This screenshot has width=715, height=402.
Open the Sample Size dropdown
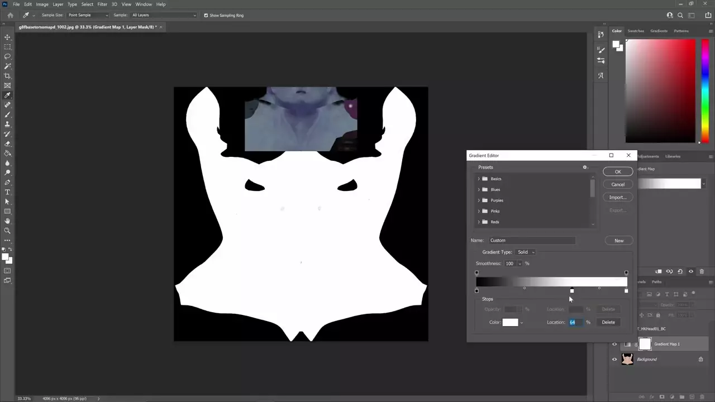88,16
